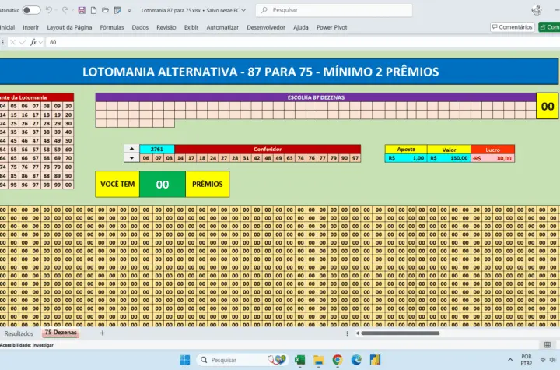
Task: Open the Inserir ribbon tab
Action: 30,27
